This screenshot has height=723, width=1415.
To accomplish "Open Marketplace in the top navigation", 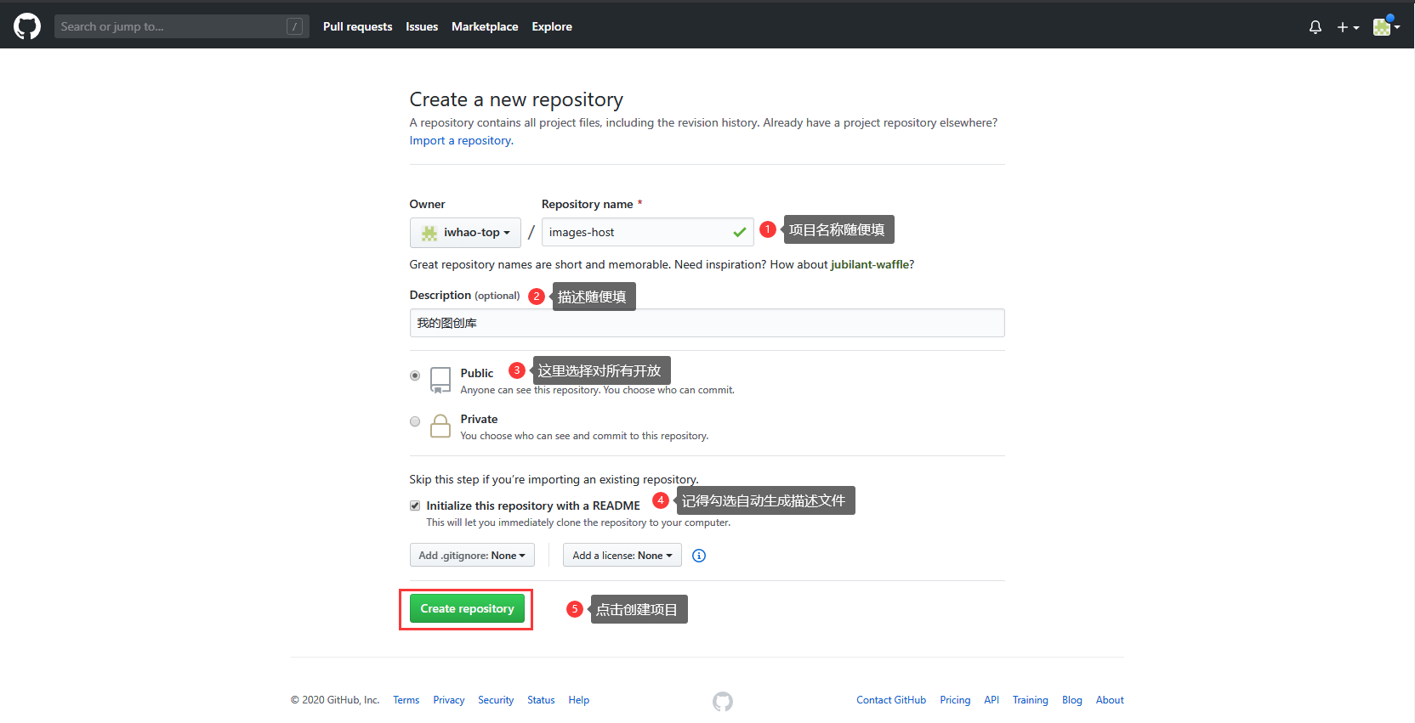I will (485, 26).
